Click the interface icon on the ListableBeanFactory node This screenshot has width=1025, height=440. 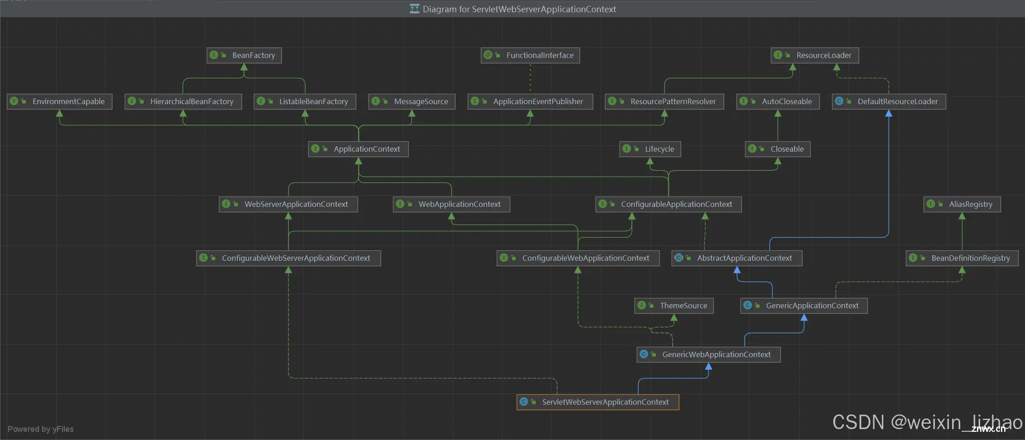(261, 101)
